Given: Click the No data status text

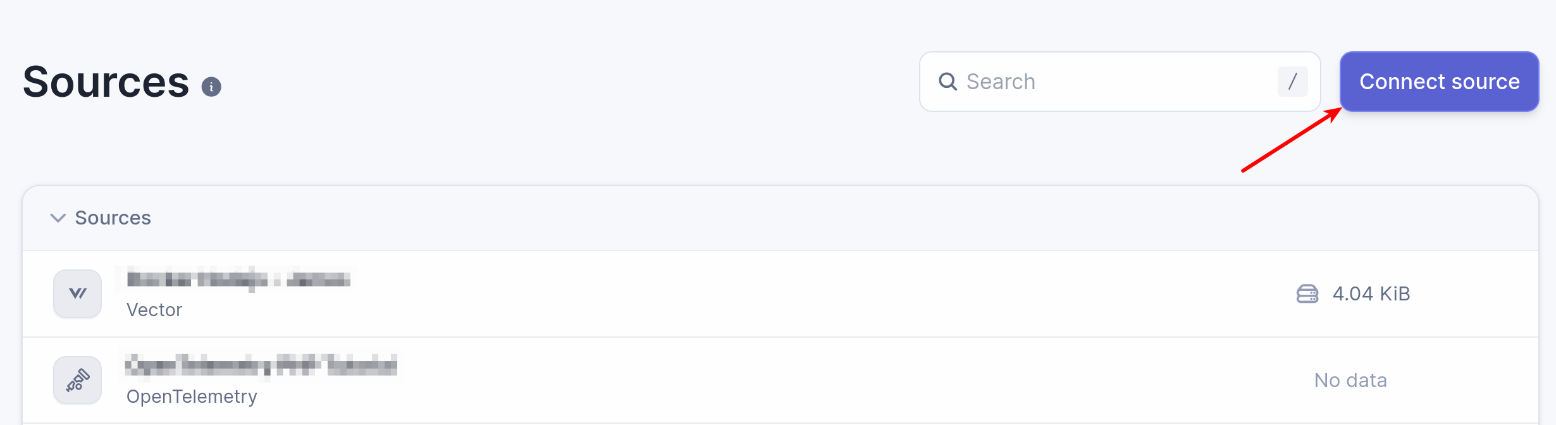Looking at the screenshot, I should coord(1350,380).
